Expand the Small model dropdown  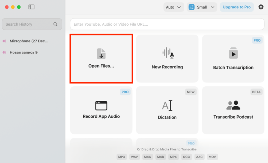202,7
